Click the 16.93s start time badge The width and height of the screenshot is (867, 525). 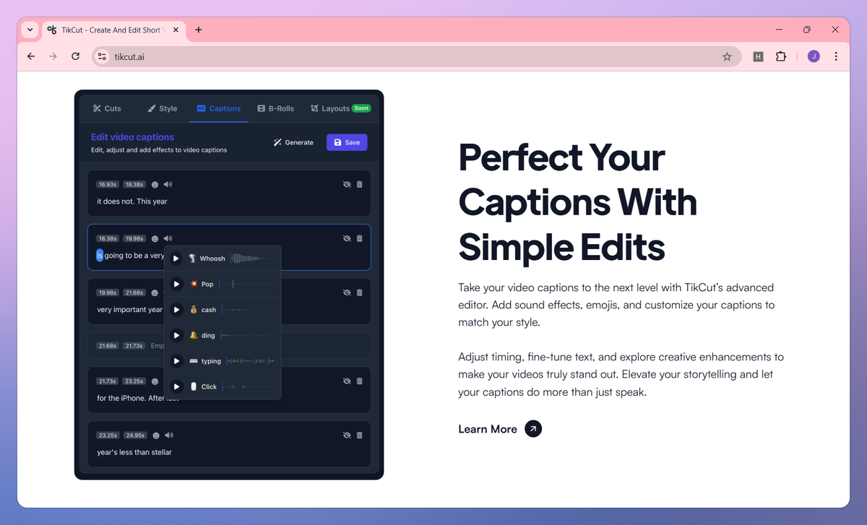click(x=108, y=185)
